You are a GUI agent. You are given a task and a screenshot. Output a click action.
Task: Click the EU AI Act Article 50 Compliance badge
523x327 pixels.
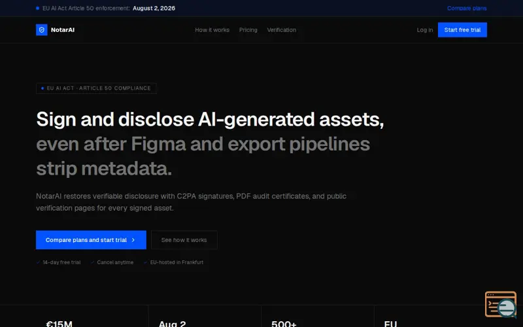point(96,88)
